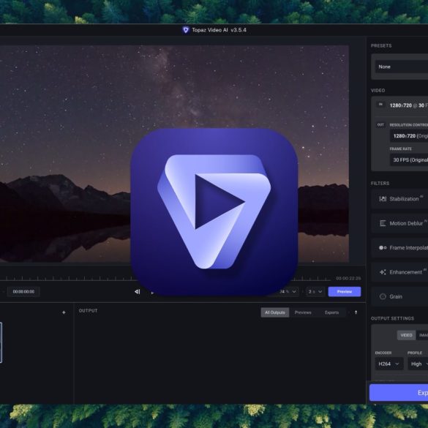
Task: Click the Frame Interpolation filter icon
Action: coord(383,247)
